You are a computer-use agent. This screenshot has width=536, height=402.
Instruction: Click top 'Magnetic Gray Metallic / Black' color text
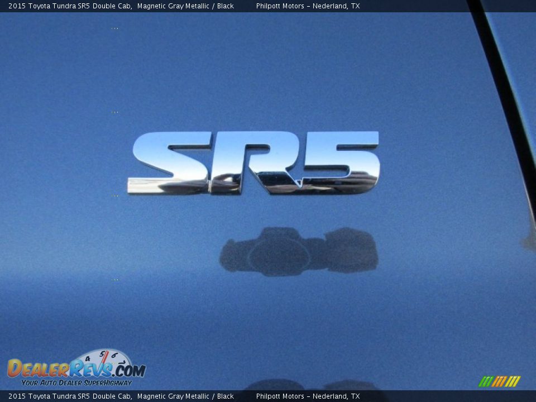185,6
